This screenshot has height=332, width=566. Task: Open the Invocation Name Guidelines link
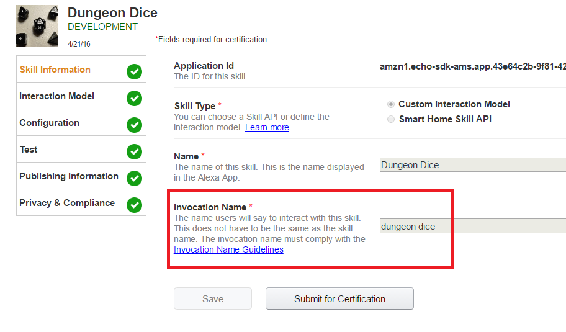pyautogui.click(x=228, y=249)
